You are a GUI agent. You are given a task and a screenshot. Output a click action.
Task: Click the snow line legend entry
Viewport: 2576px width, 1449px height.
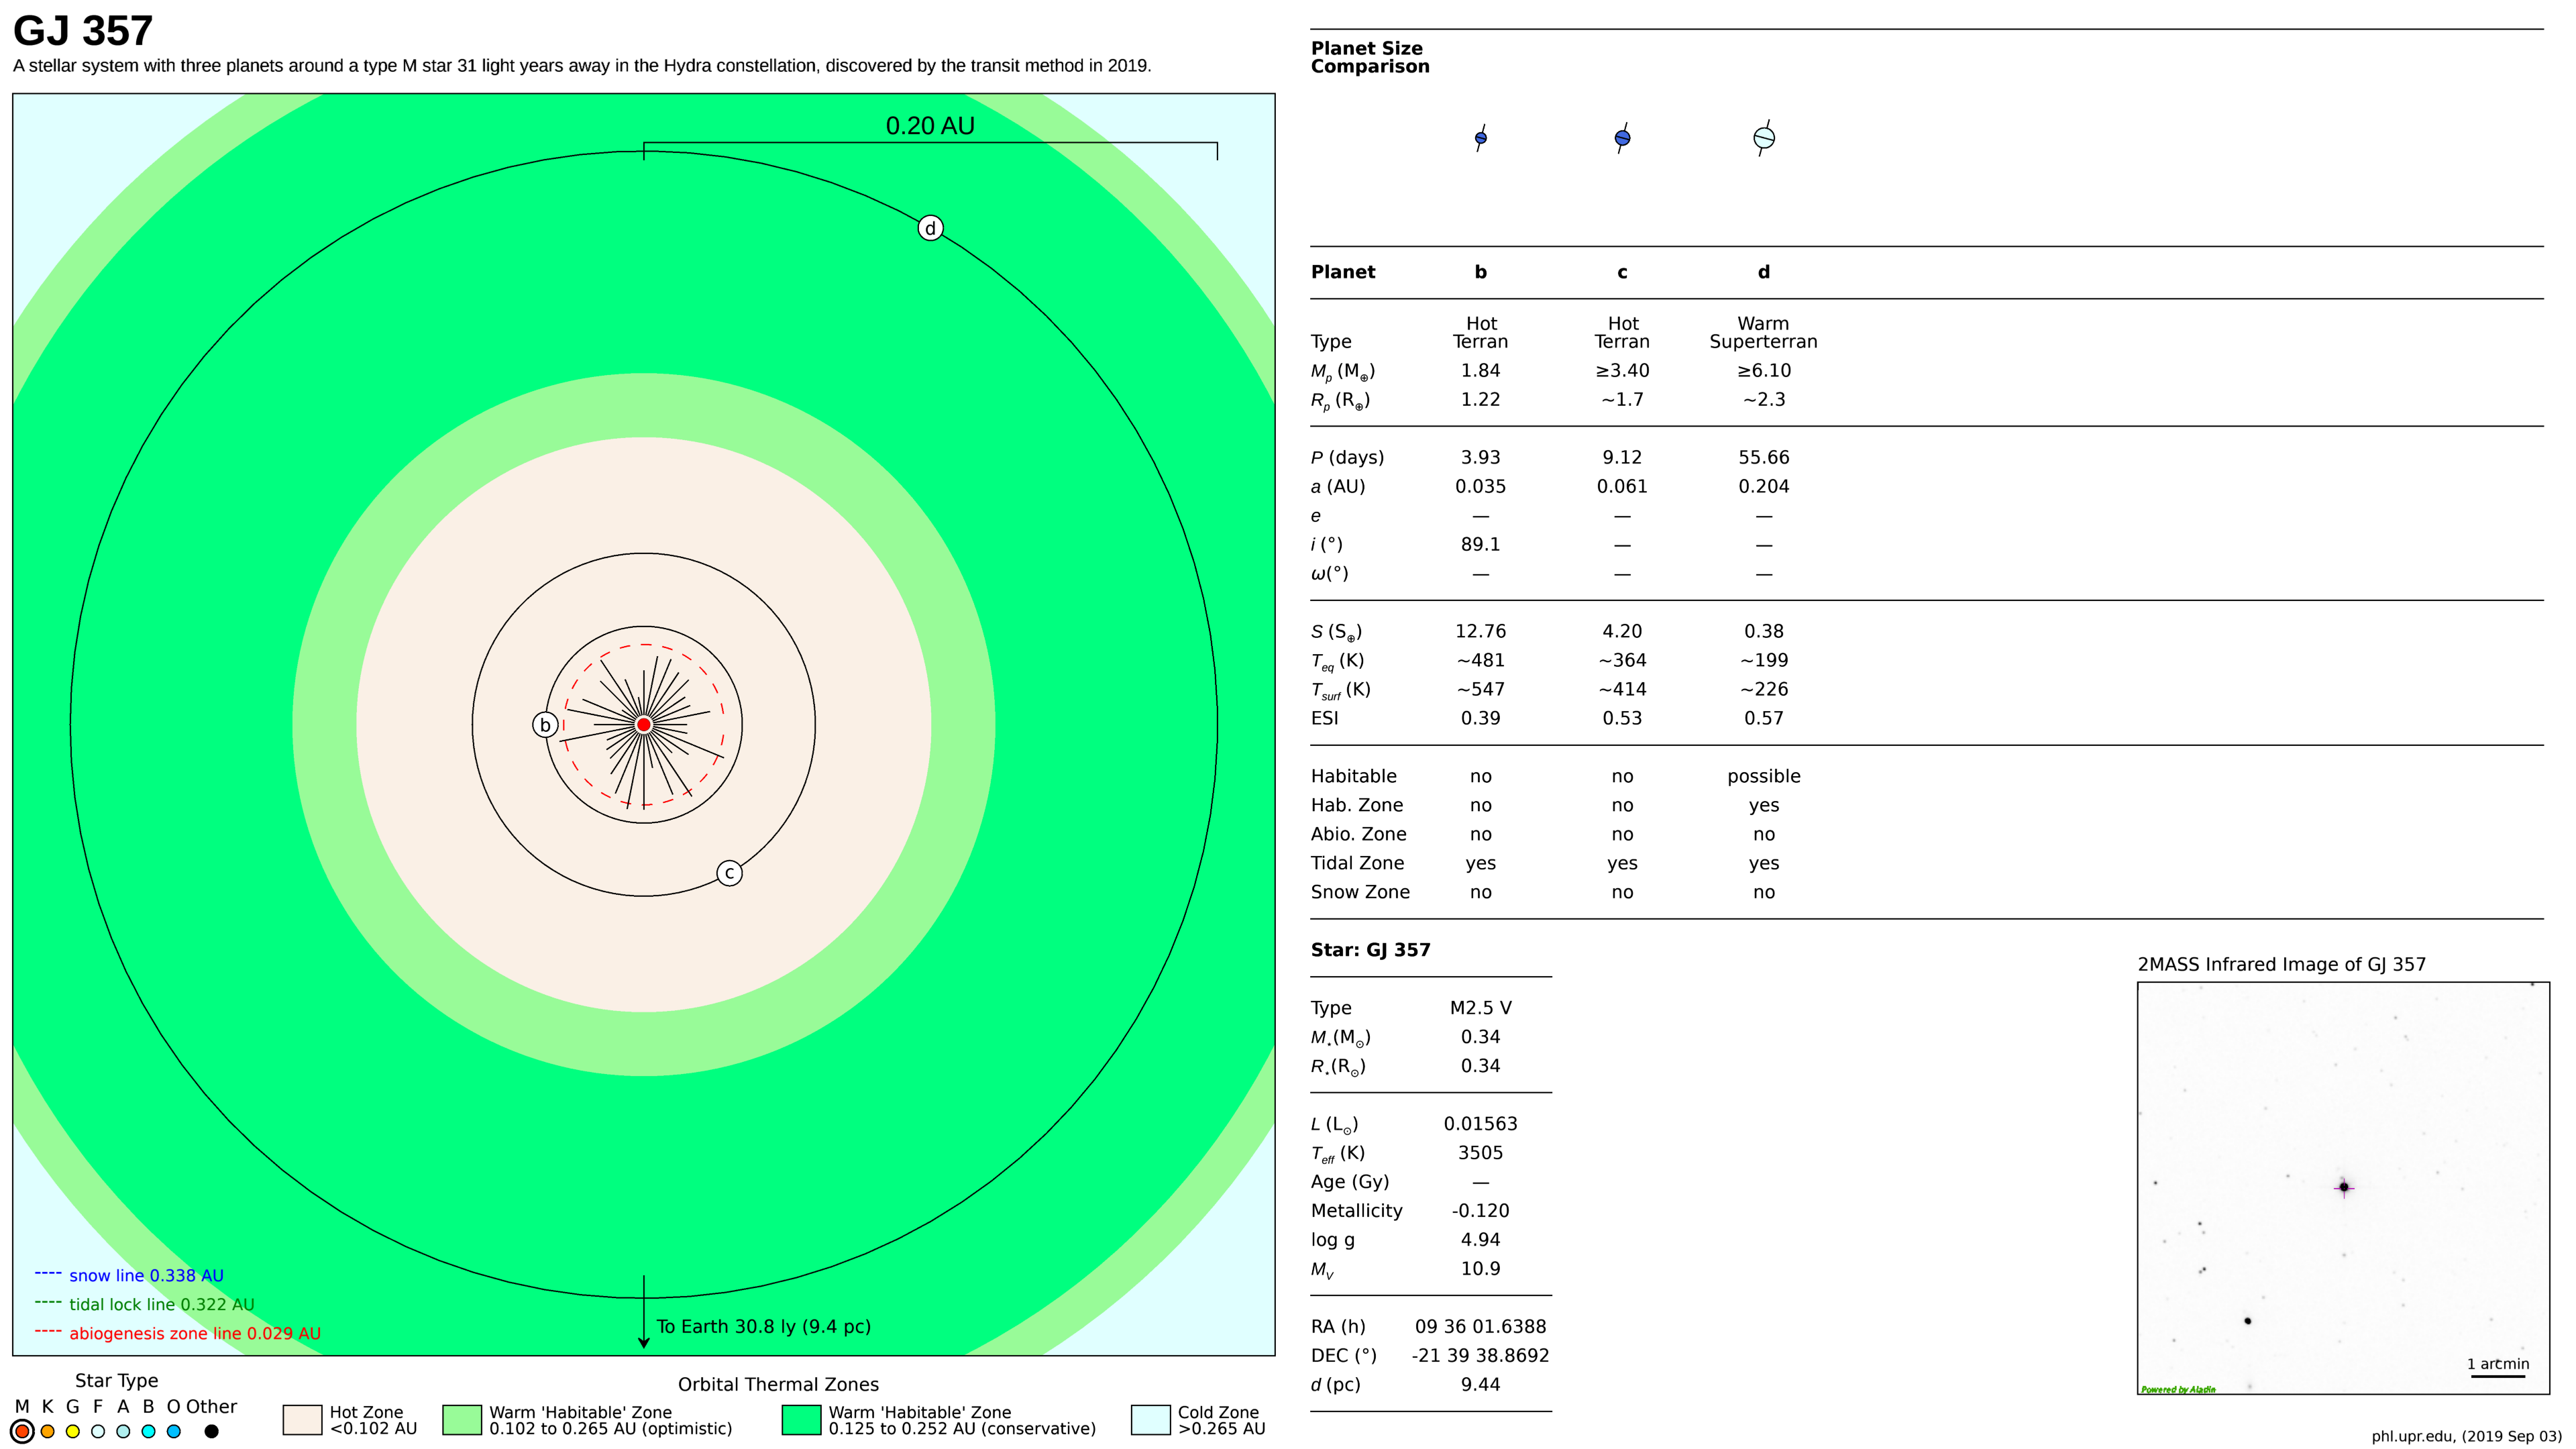pyautogui.click(x=146, y=1275)
